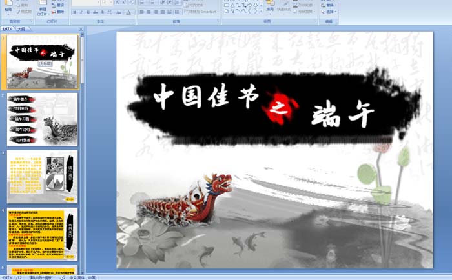
Task: Select slide 2 thumbnail with menu items
Action: pyautogui.click(x=43, y=119)
